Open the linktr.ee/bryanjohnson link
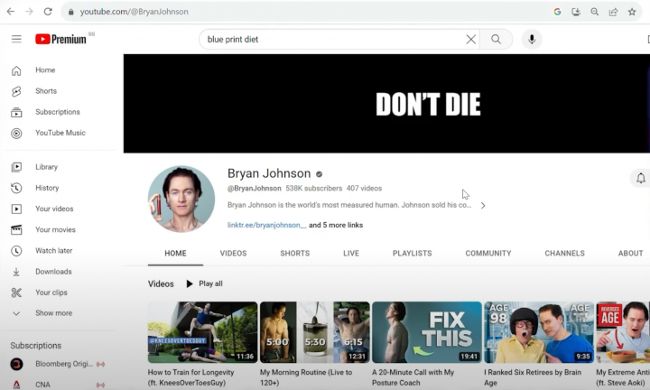Viewport: 650px width, 390px height. pos(266,225)
